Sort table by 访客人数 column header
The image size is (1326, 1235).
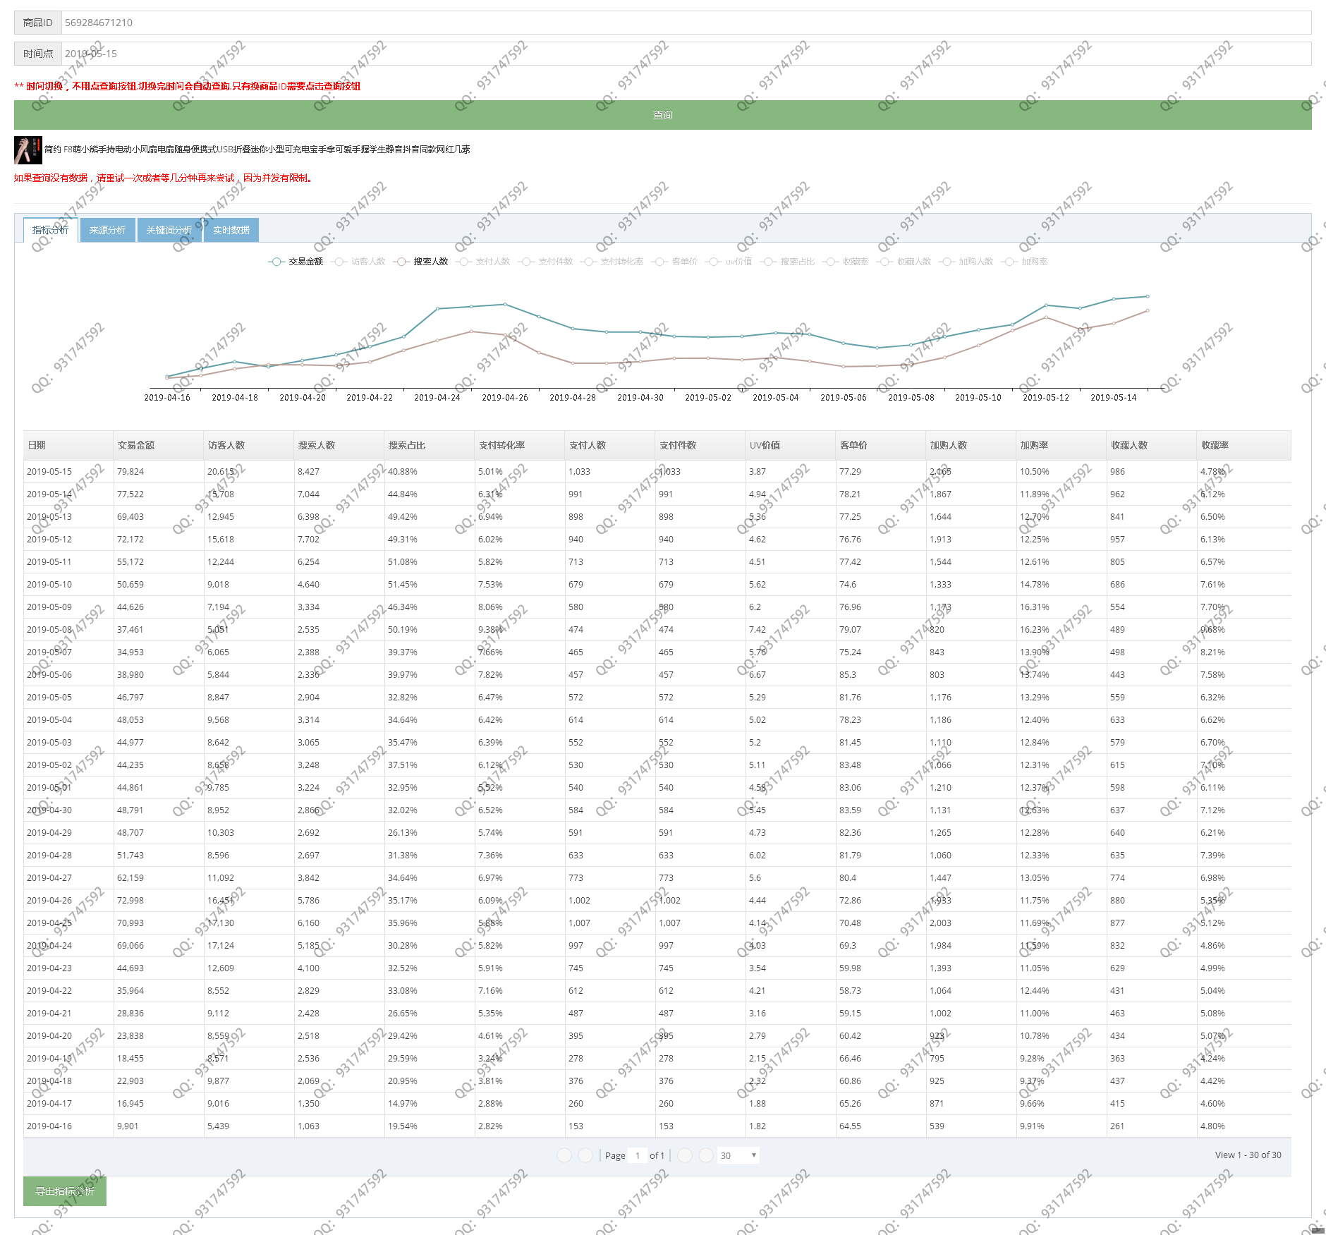(249, 445)
